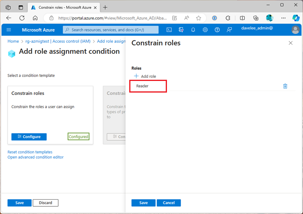This screenshot has width=303, height=214.
Task: Close the Constrain roles browser tab
Action: pyautogui.click(x=95, y=8)
